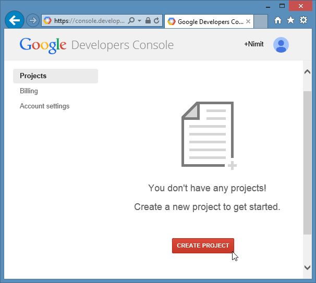Close the Google Developers Console tab
316x283 pixels.
click(x=248, y=21)
